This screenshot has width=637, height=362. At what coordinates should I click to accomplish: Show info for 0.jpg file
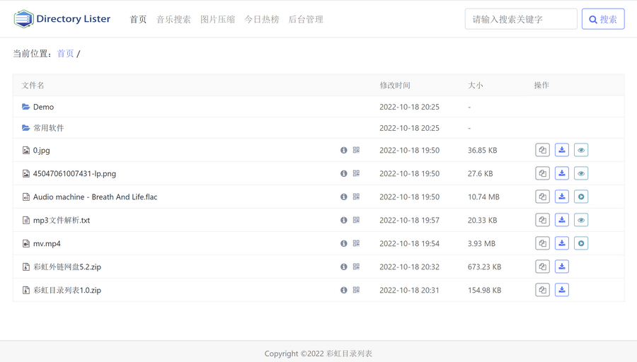(x=344, y=150)
